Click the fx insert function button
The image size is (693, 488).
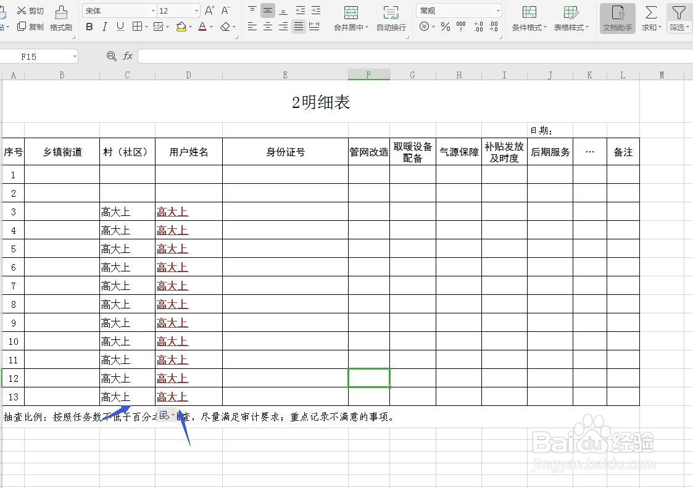coord(128,56)
